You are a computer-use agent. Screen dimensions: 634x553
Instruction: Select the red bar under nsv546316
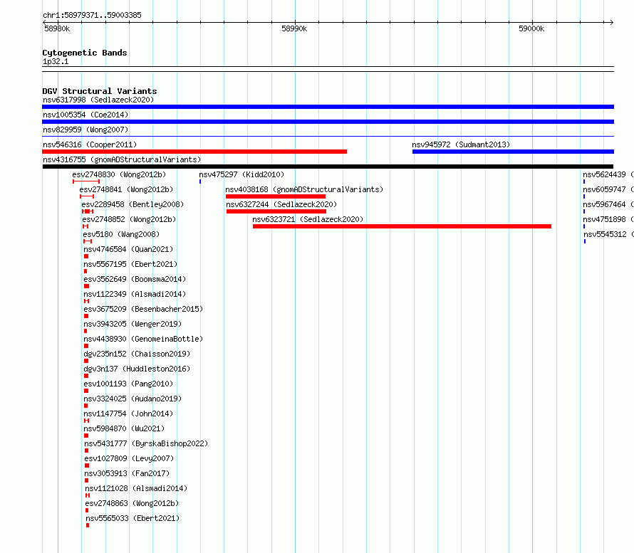click(x=194, y=152)
